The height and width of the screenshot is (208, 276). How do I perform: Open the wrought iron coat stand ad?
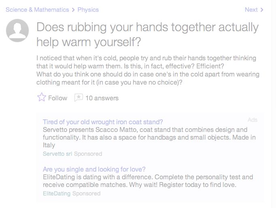tap(103, 122)
